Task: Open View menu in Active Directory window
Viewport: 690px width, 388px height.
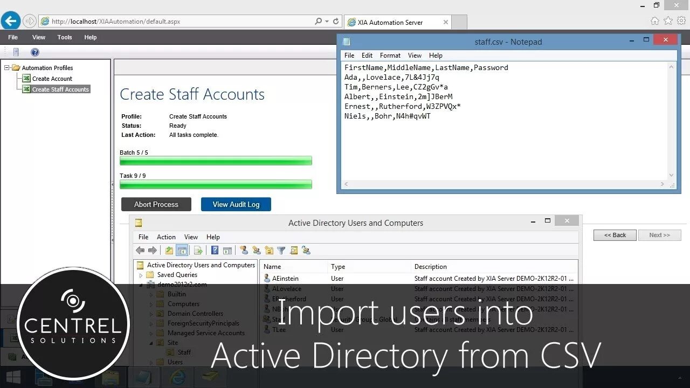Action: pos(191,237)
